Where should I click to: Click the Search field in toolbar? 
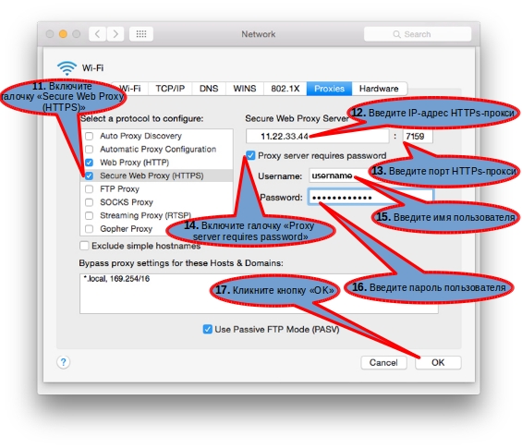pyautogui.click(x=418, y=34)
